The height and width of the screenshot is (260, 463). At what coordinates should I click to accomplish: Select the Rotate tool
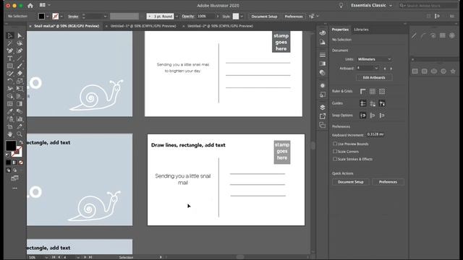[9, 81]
